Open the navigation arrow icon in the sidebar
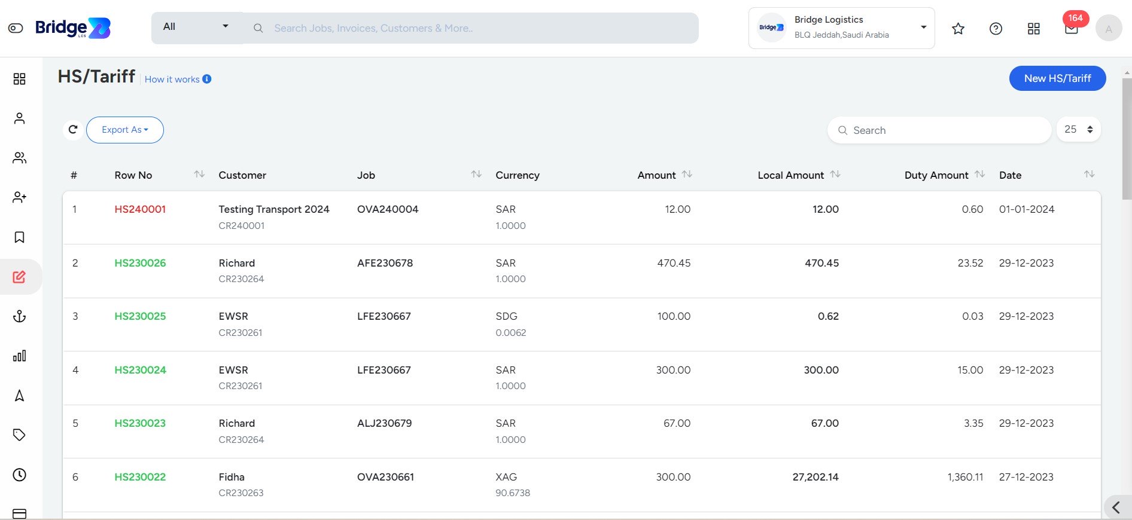This screenshot has height=520, width=1132. pos(19,396)
